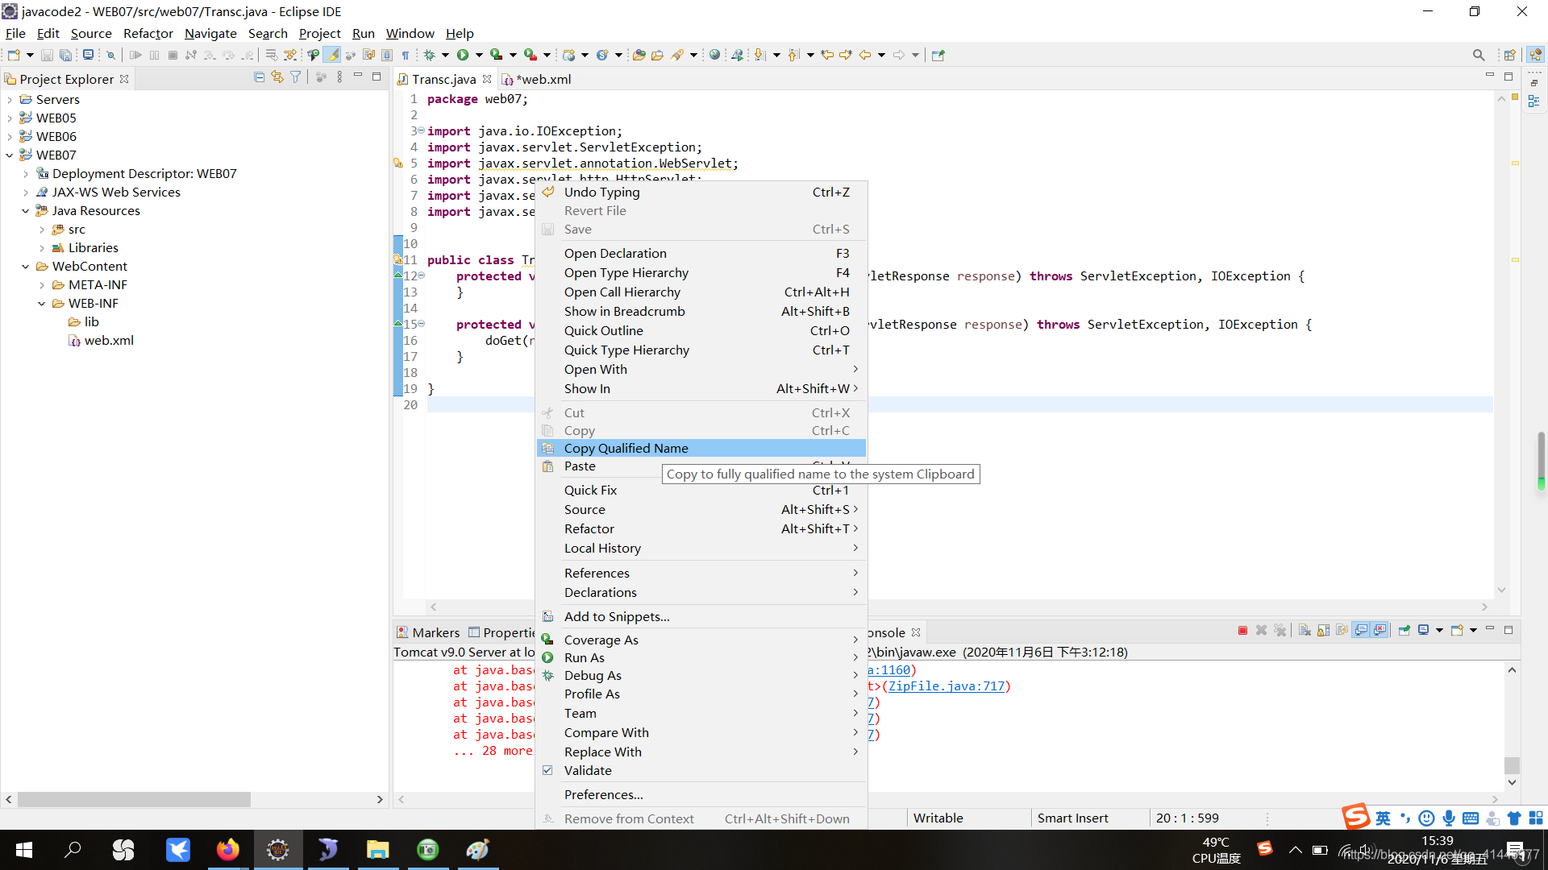Click the toolbar search magnifier icon
1548x870 pixels.
(1479, 55)
